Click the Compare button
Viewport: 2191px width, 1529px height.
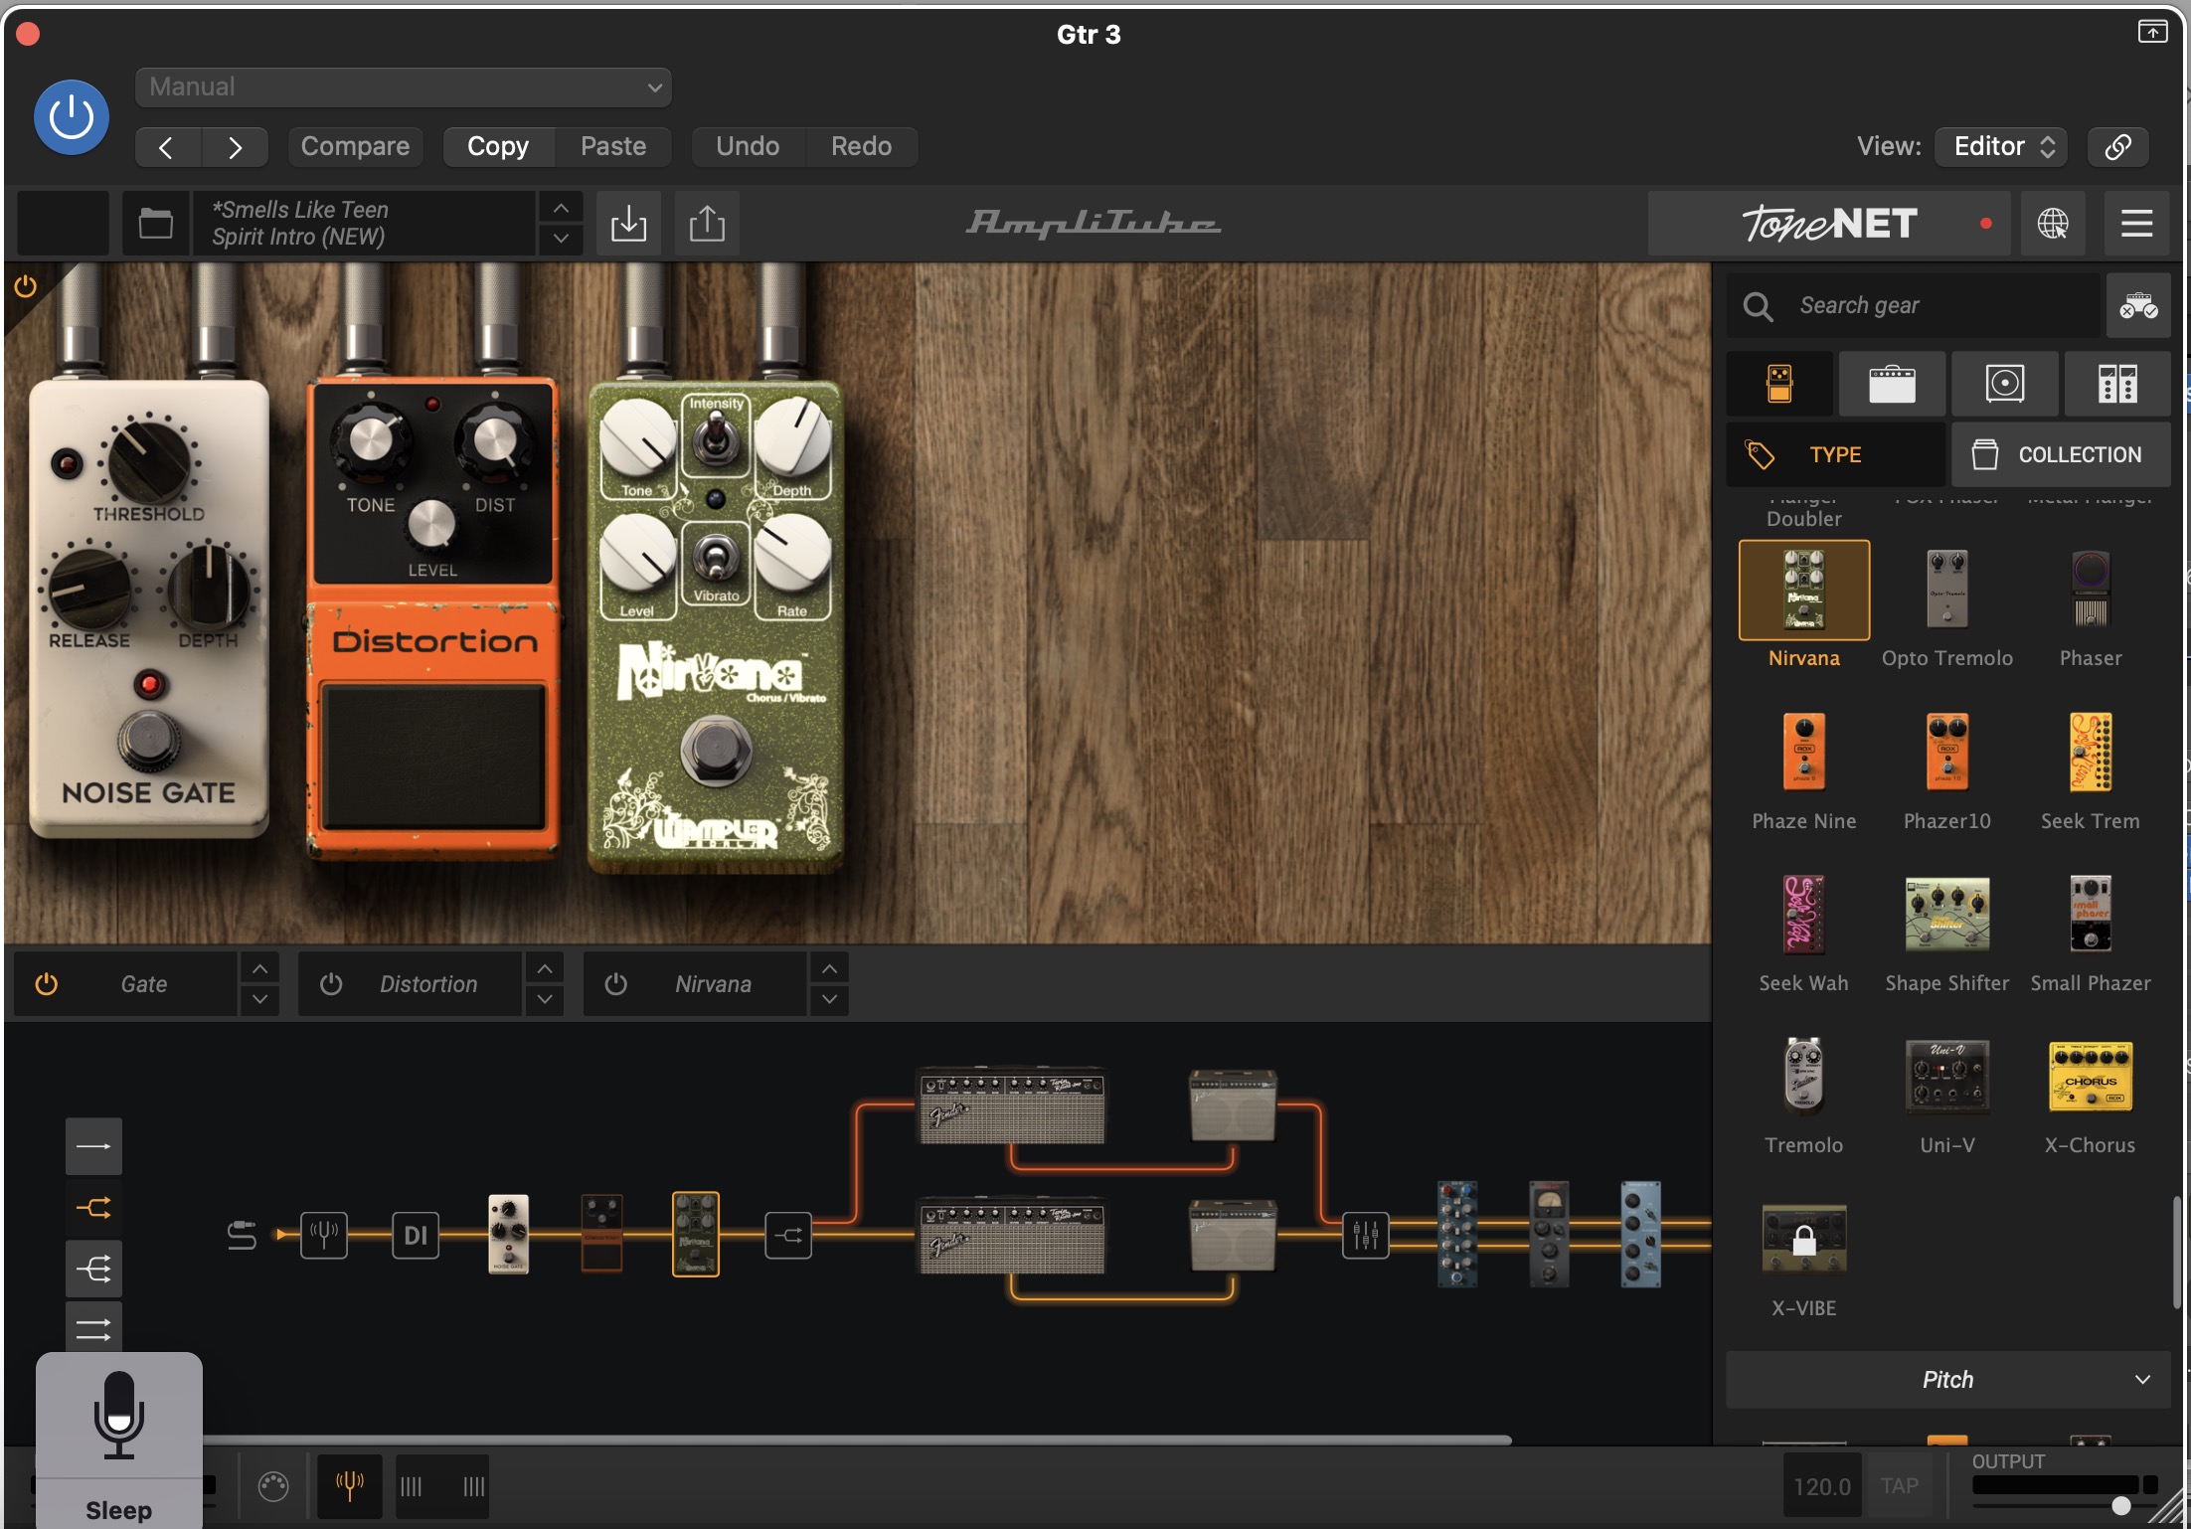[x=355, y=147]
